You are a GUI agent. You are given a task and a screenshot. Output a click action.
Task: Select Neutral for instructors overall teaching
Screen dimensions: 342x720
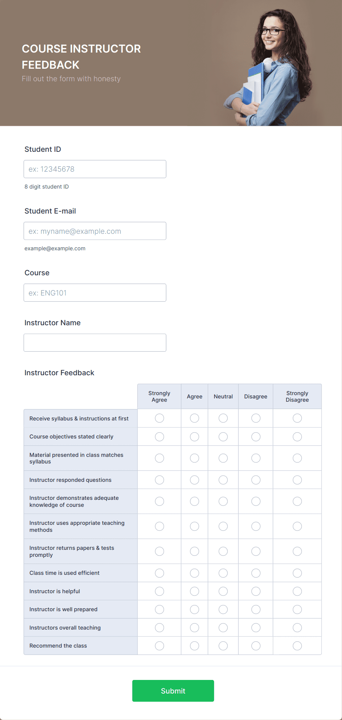(x=223, y=627)
